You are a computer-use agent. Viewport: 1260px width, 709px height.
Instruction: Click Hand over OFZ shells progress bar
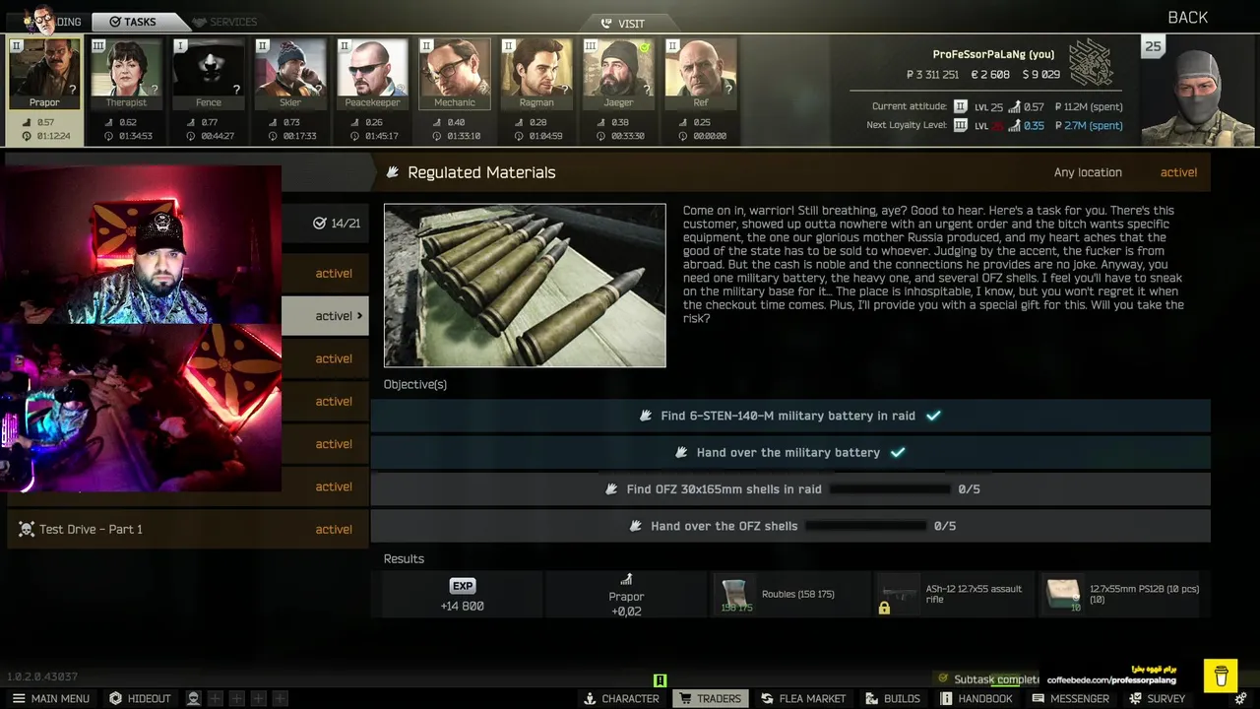pos(865,526)
